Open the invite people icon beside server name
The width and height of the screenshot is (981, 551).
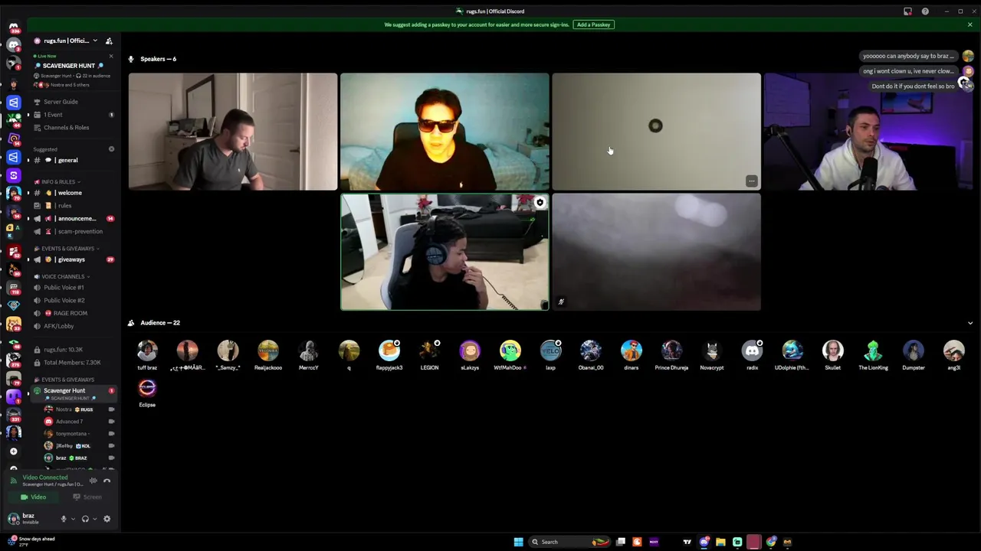click(x=109, y=41)
